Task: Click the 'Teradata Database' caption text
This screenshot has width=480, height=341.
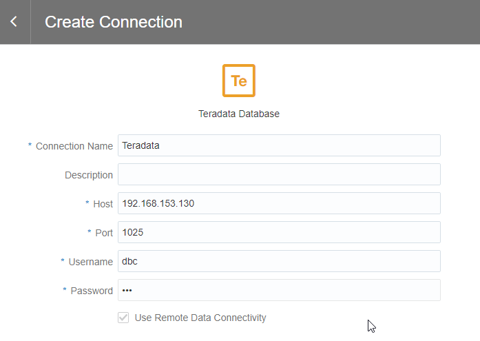Action: pos(239,114)
